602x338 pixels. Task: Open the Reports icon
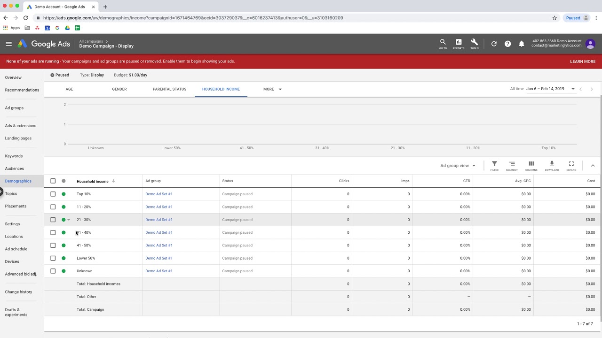point(459,44)
